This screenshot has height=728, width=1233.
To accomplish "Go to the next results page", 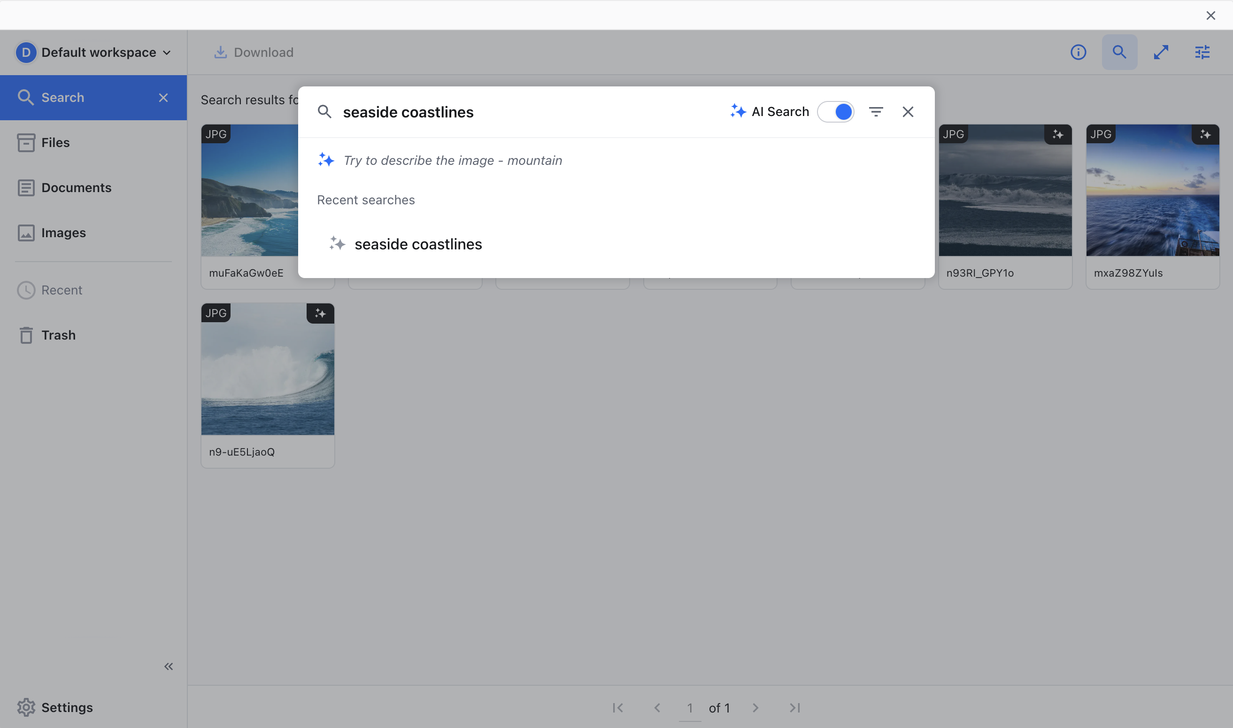I will 755,708.
